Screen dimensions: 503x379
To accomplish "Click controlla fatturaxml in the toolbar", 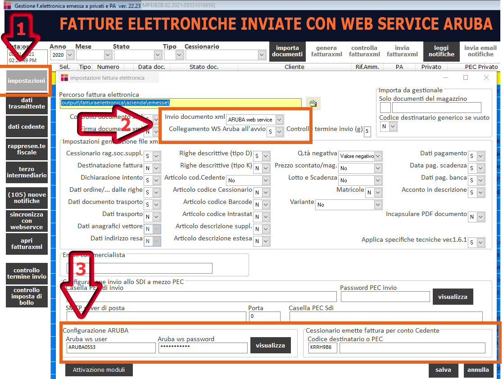I will click(364, 51).
